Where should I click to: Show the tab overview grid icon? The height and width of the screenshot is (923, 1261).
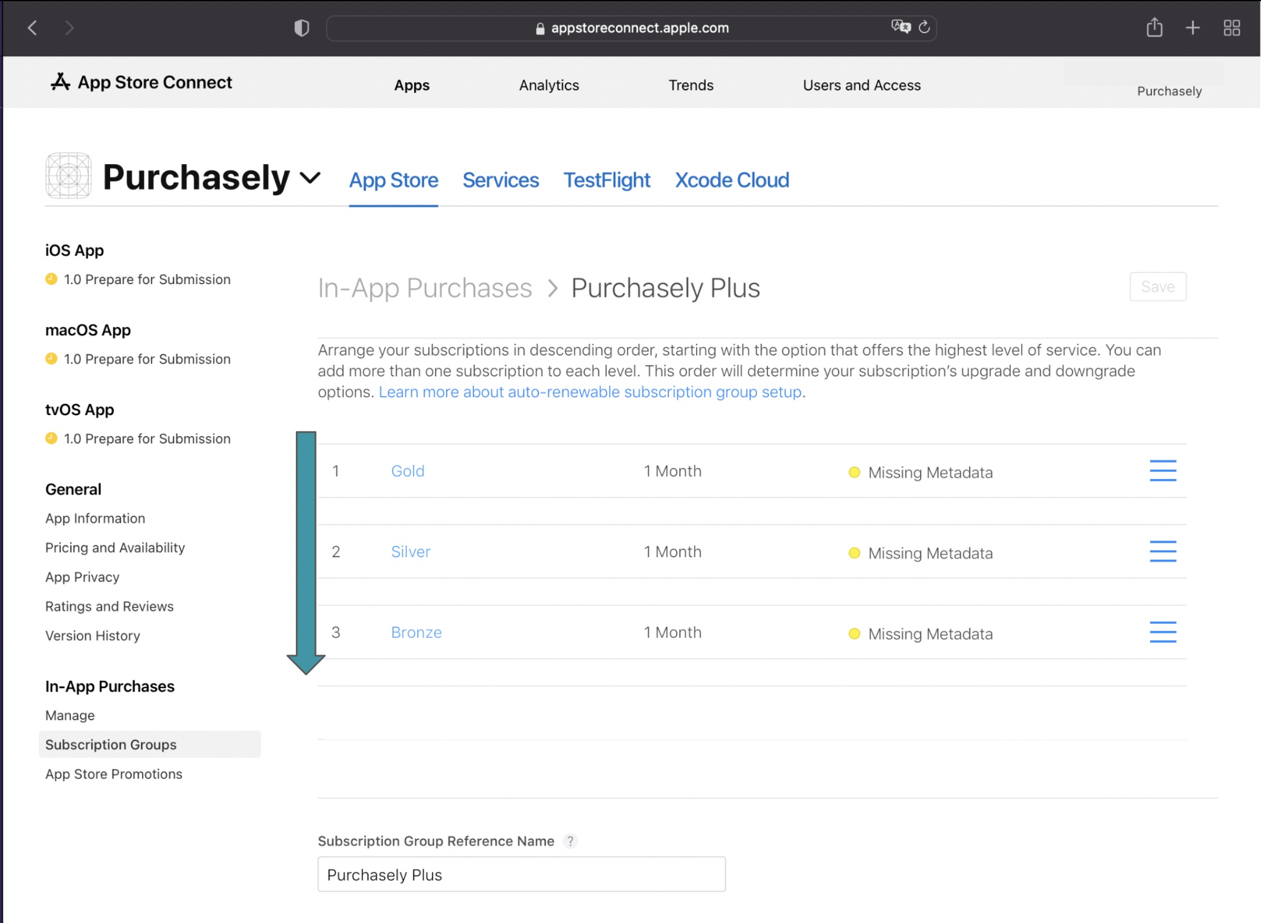click(x=1231, y=28)
